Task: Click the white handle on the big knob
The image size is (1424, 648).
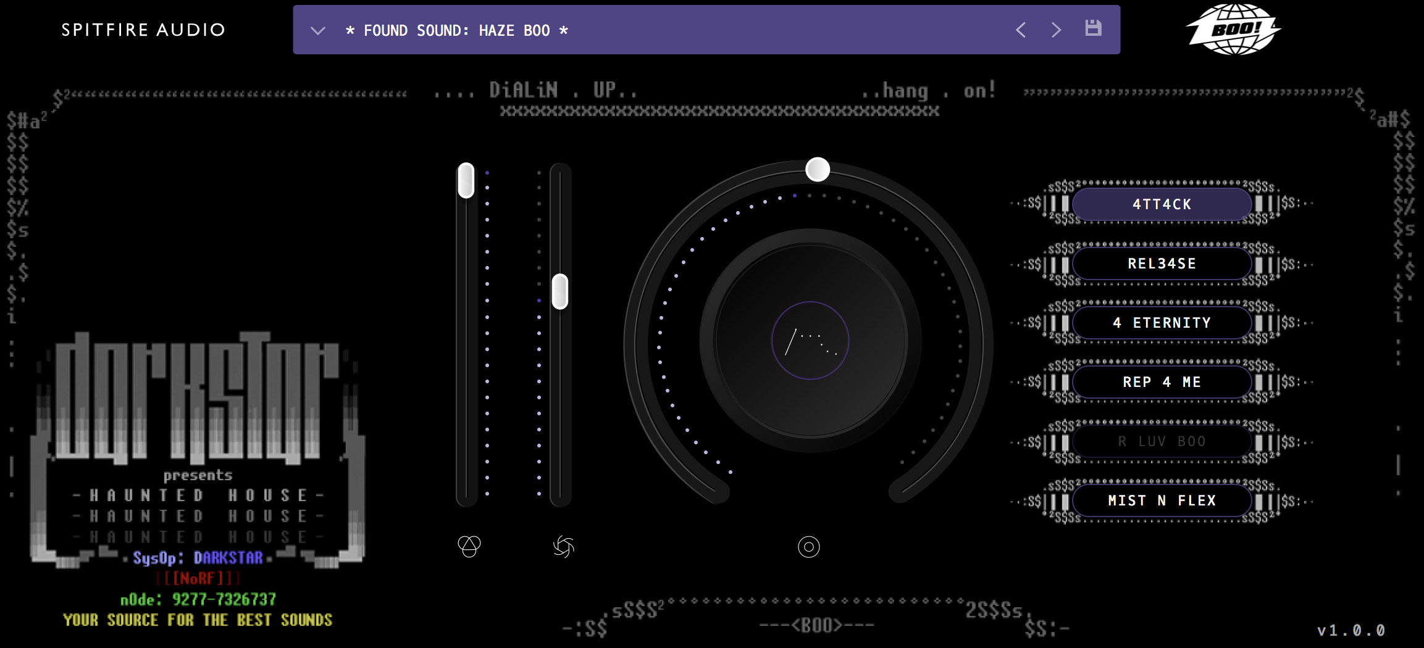Action: [818, 169]
